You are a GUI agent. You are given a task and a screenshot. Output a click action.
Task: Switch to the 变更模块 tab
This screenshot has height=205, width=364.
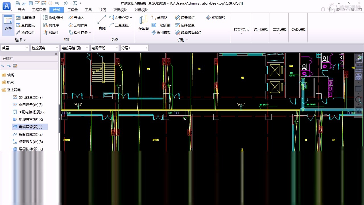pyautogui.click(x=120, y=10)
